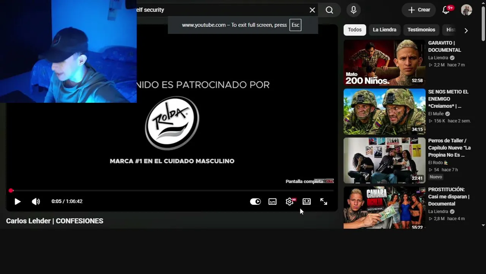This screenshot has width=486, height=274.
Task: Click the GARAVITO | DOCUMENTAL title
Action: (x=445, y=46)
